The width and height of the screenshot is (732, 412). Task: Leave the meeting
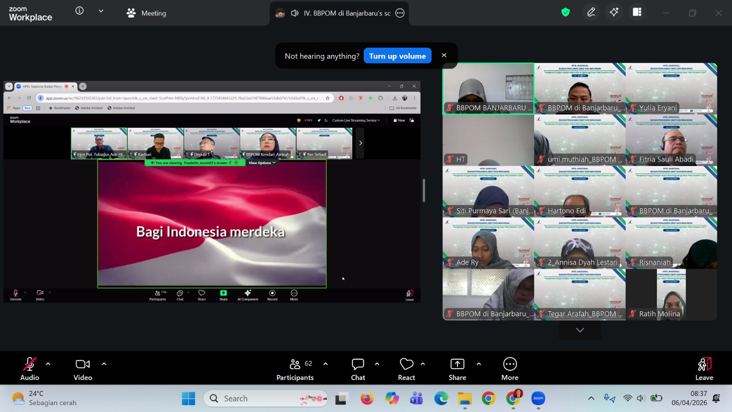tap(704, 369)
